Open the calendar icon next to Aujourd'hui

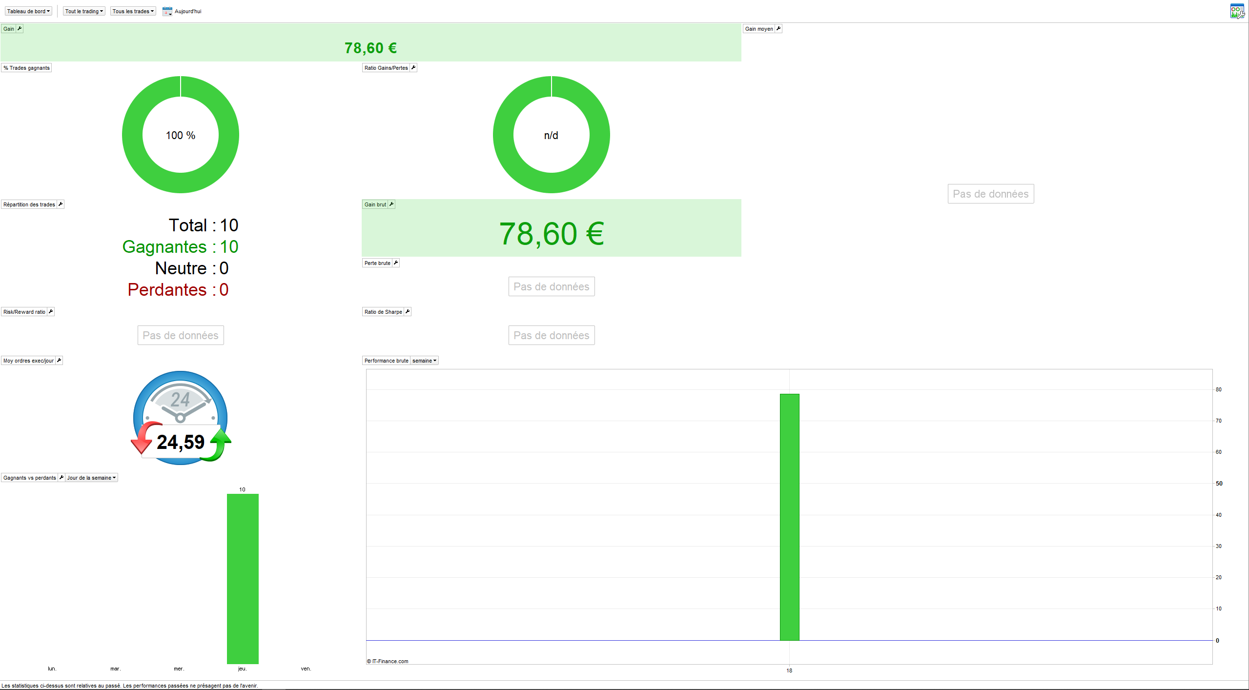167,11
